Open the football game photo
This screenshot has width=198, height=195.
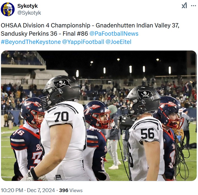99,116
